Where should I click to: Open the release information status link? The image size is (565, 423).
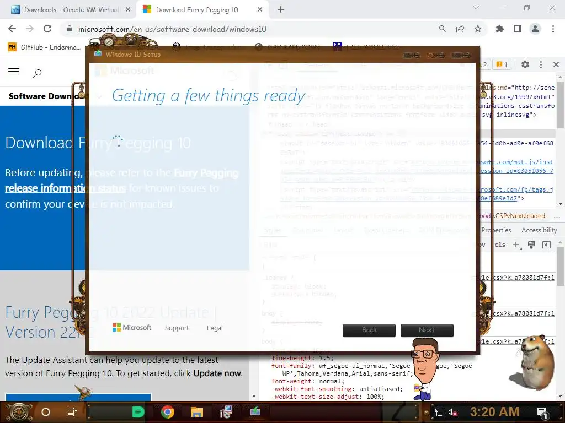pos(65,188)
